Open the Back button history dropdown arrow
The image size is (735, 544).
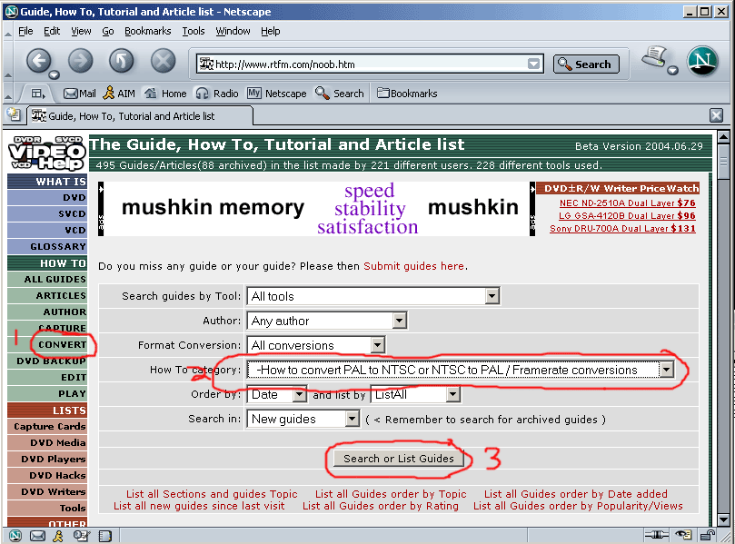54,74
